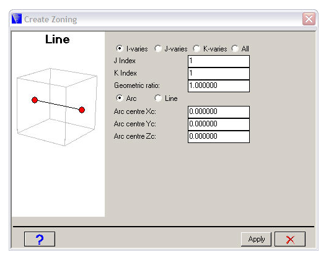The height and width of the screenshot is (257, 326).
Task: Click the Arc centre Xc field
Action: pyautogui.click(x=219, y=112)
